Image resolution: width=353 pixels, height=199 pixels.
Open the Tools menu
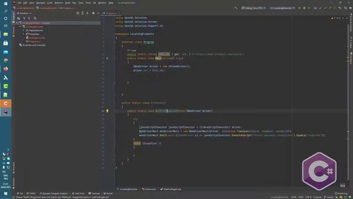coord(88,3)
